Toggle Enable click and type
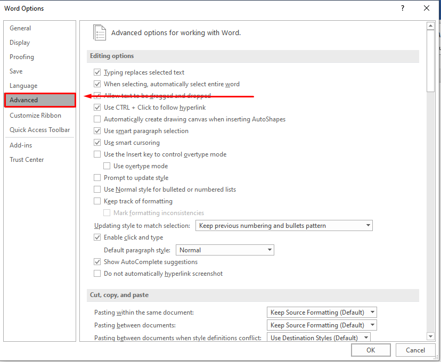441x362 pixels. click(x=97, y=237)
